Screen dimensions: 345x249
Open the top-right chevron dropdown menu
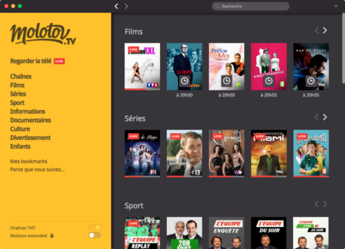coord(336,6)
